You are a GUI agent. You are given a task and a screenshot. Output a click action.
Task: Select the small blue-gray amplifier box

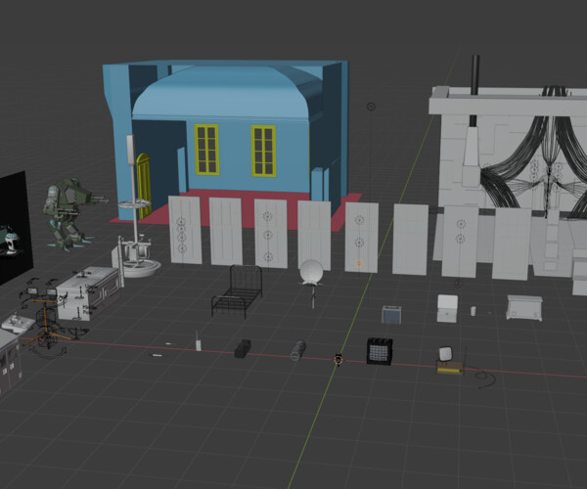tap(391, 315)
